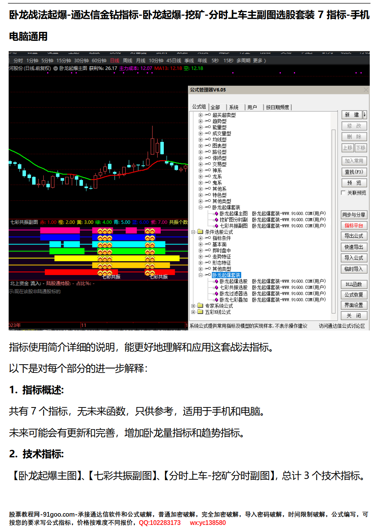Screen dimensions: 389x532
Task: Expand the 特色型 tree node
Action: click(x=200, y=195)
